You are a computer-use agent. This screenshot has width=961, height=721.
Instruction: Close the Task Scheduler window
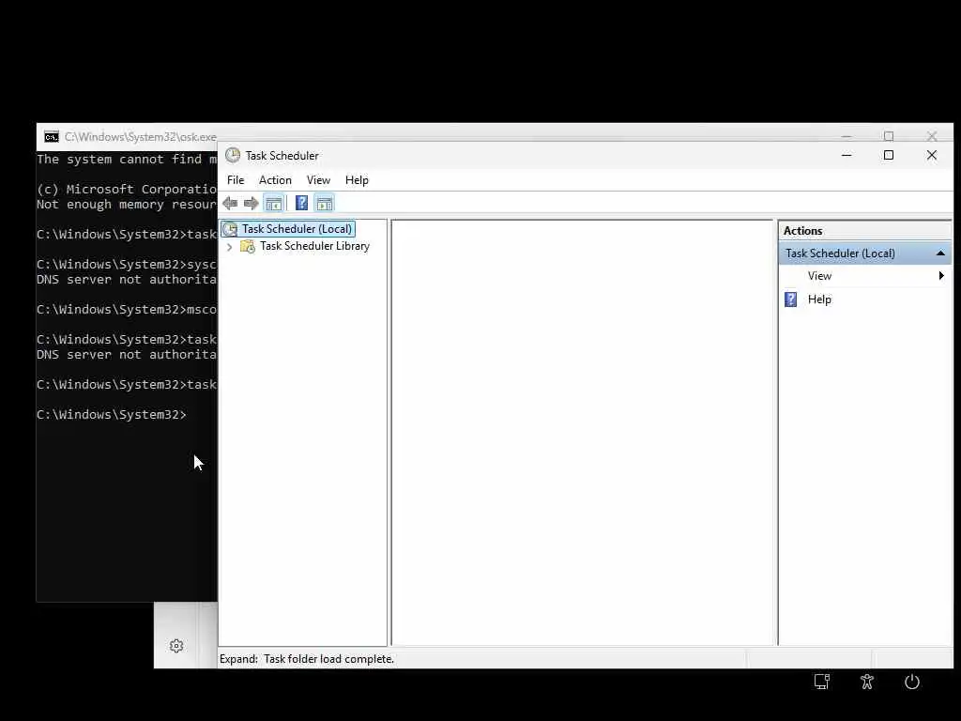[x=932, y=156]
